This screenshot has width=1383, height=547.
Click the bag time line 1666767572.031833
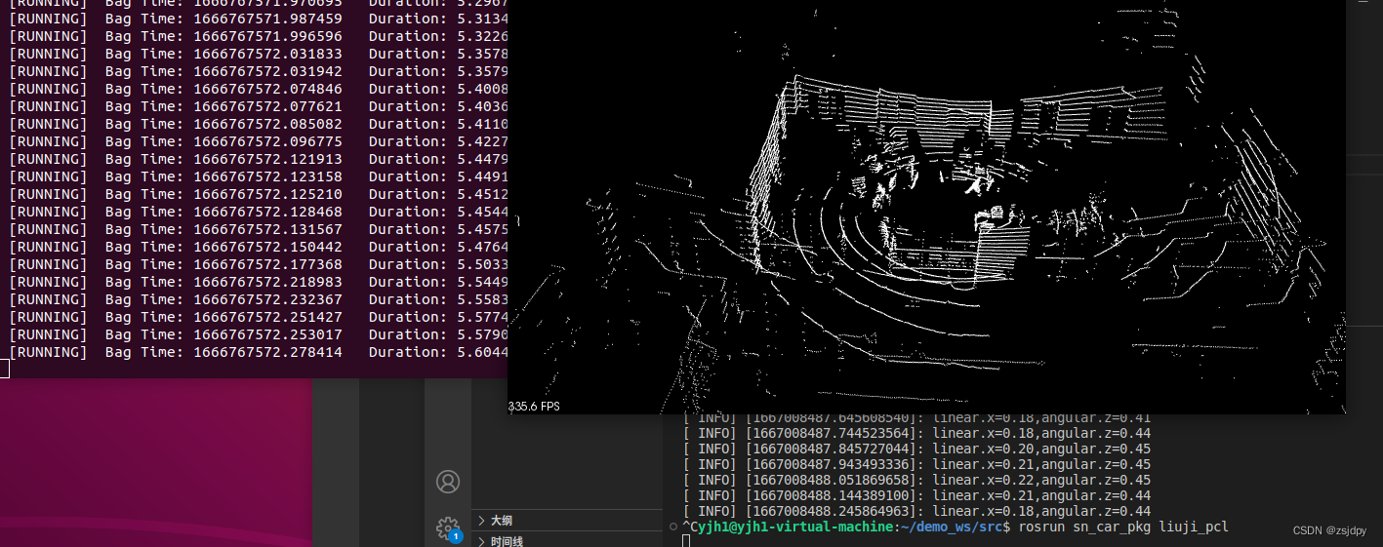point(258,54)
